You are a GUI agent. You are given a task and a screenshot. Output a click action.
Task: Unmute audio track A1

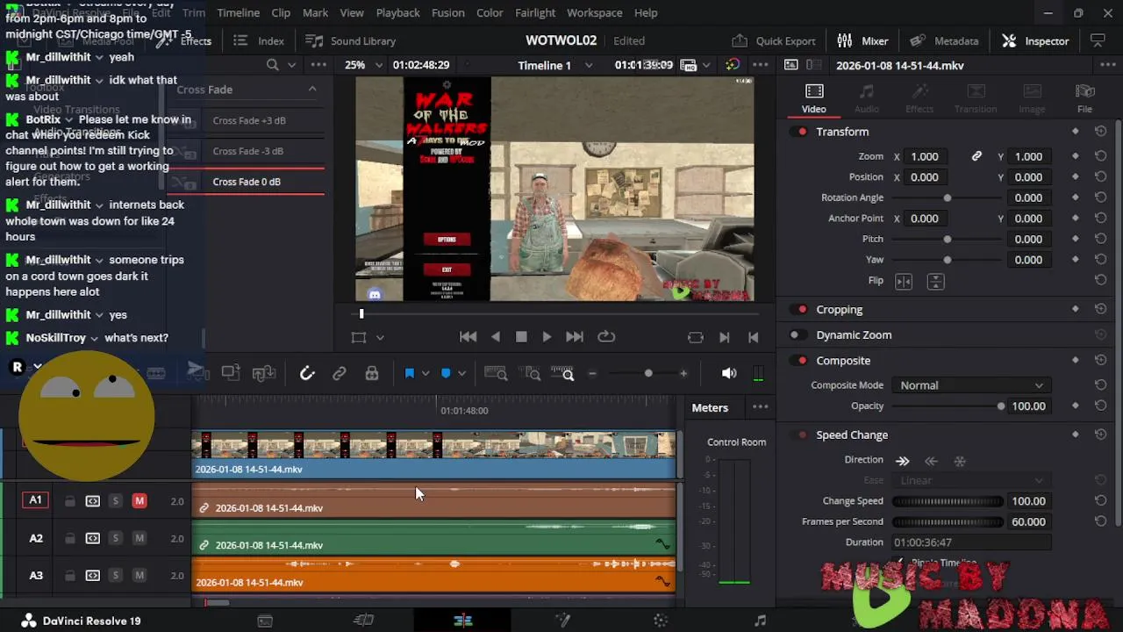[x=139, y=500]
